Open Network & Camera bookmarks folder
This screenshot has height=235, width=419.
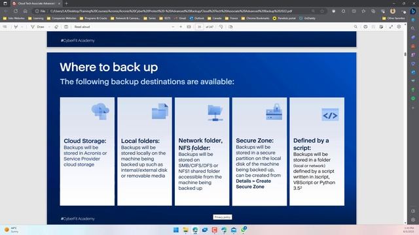point(125,18)
